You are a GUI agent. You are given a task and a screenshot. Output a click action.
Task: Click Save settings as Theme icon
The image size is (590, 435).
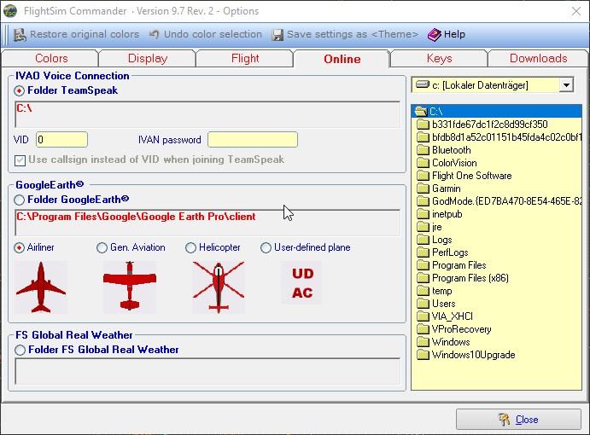click(x=278, y=34)
